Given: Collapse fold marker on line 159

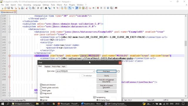Looking at the screenshot, I should [x=10, y=77].
